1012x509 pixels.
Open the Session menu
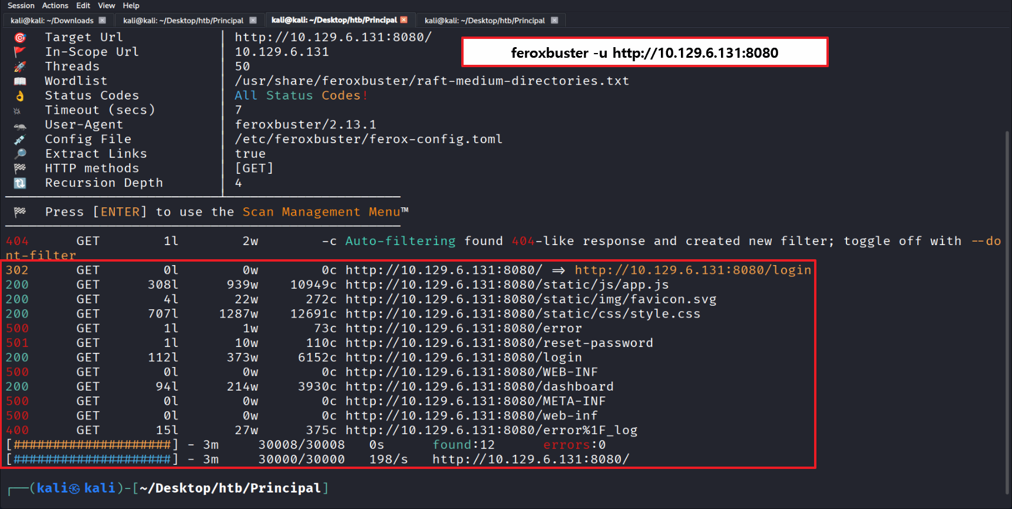21,5
